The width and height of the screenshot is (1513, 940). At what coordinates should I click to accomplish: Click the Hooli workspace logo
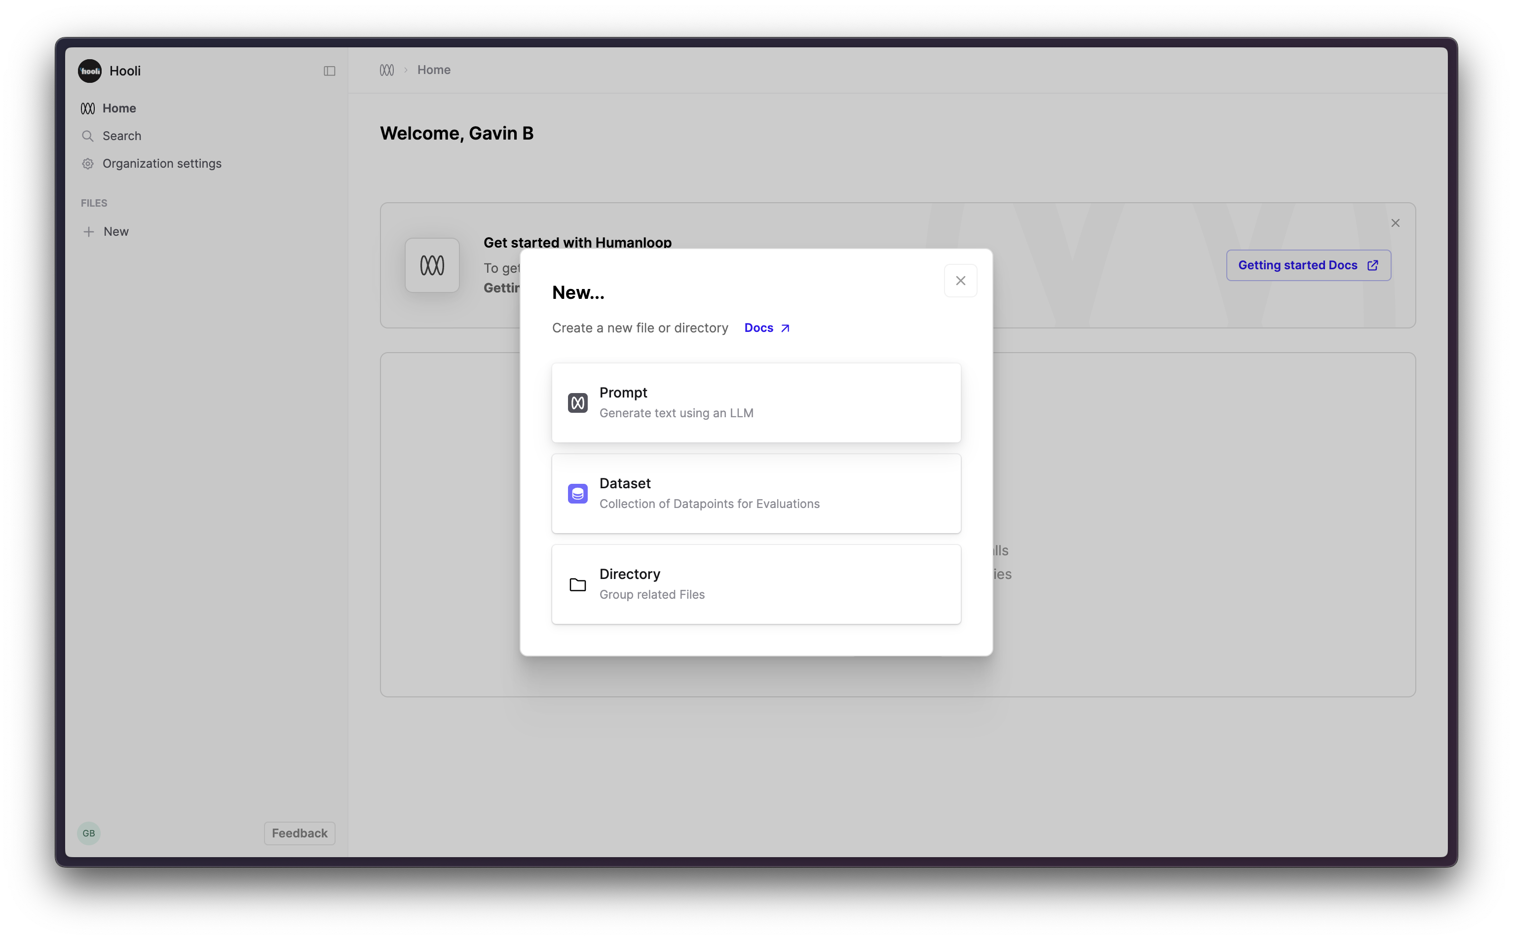[x=89, y=70]
